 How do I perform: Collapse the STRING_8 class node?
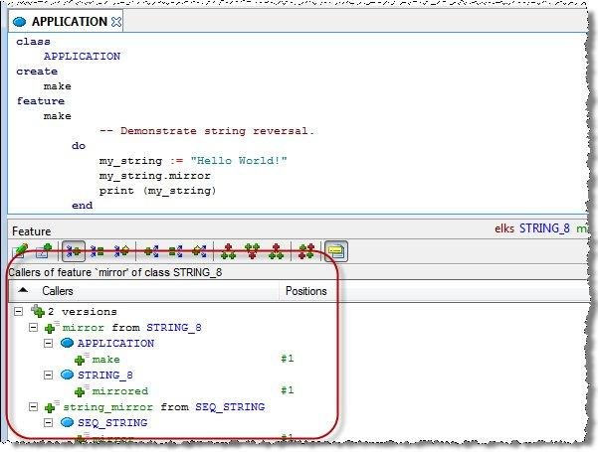click(48, 376)
